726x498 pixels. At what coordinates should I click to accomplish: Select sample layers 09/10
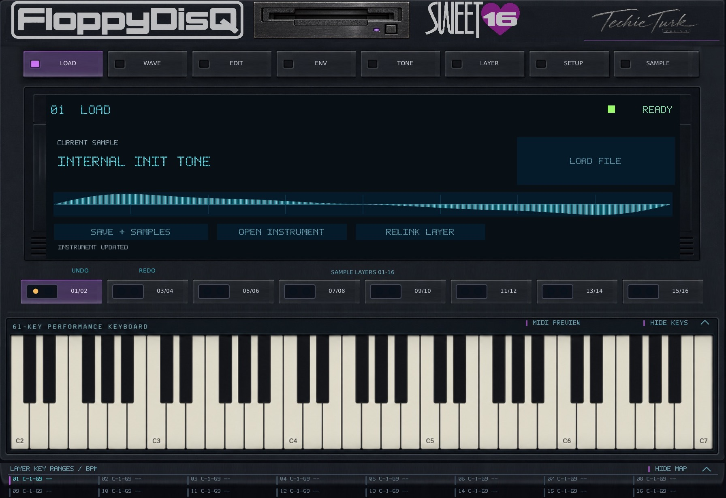[405, 291]
